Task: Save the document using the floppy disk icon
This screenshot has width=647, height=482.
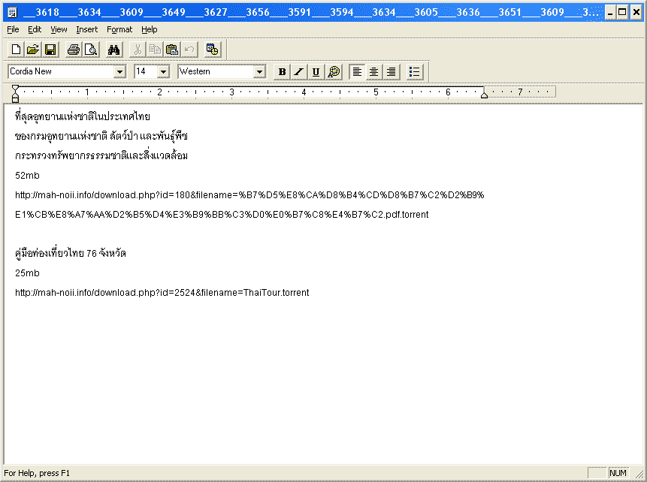Action: pyautogui.click(x=50, y=50)
